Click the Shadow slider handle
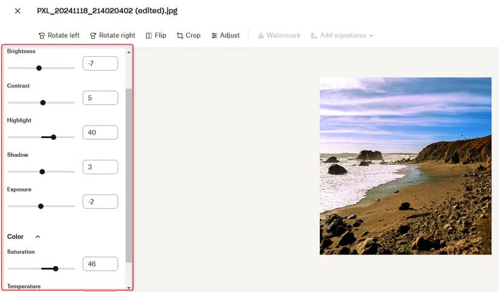The width and height of the screenshot is (499, 292). [42, 172]
